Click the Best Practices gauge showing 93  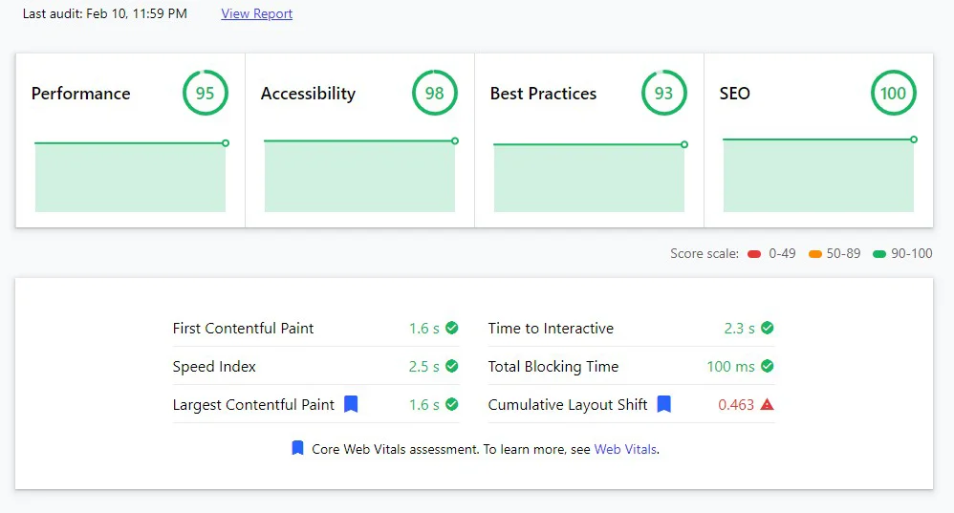click(664, 94)
